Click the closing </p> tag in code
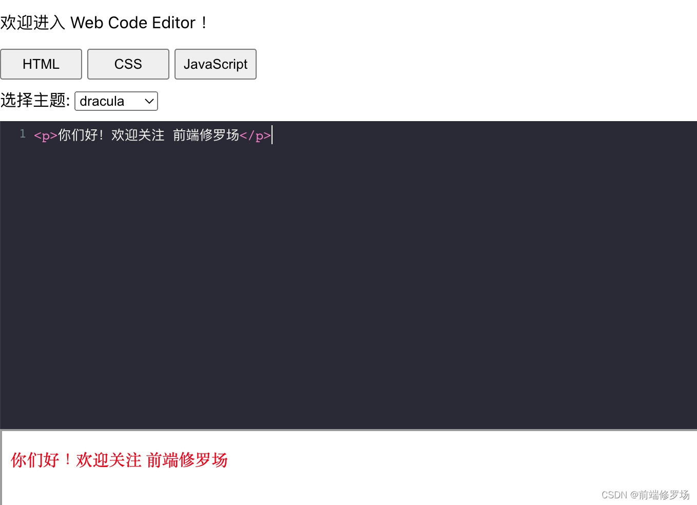 pos(255,135)
